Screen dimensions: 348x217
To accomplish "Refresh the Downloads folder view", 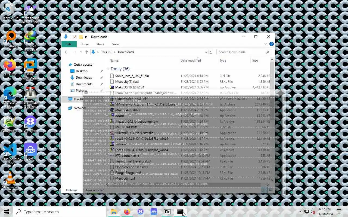I will (x=211, y=52).
